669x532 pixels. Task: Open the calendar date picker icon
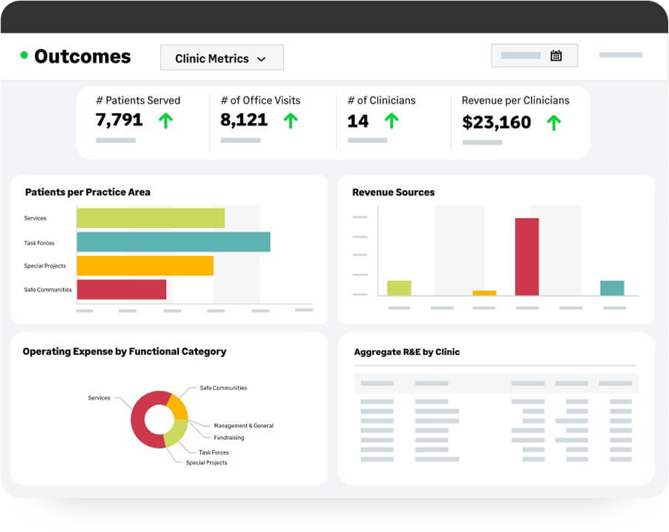pos(556,55)
